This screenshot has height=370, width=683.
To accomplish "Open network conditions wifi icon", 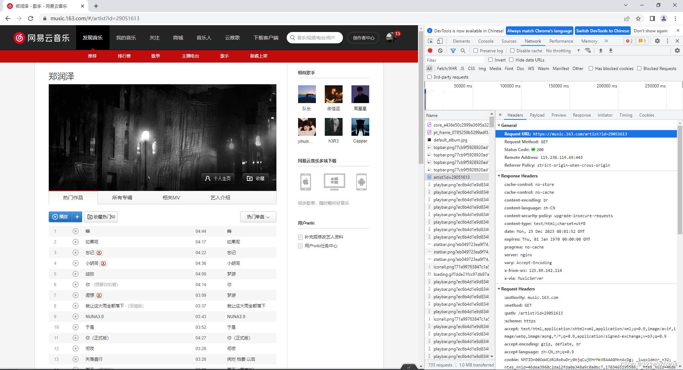I will [588, 51].
